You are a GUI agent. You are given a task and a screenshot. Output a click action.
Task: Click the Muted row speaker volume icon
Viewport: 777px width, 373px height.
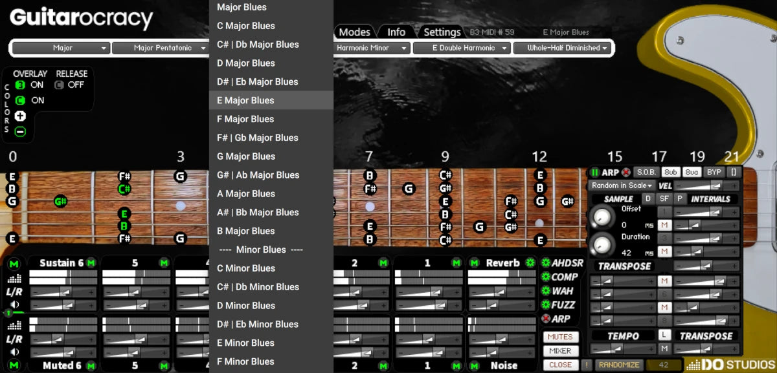(x=14, y=352)
